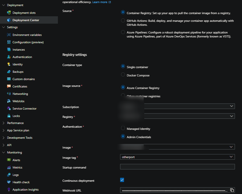
Task: Collapse the Settings section
Action: pyautogui.click(x=4, y=27)
